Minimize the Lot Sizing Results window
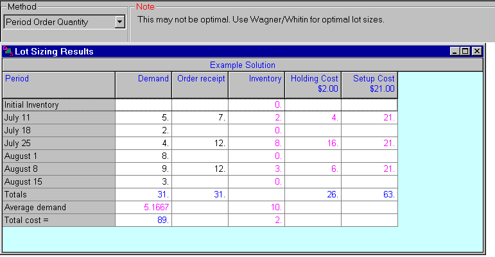 [455, 51]
